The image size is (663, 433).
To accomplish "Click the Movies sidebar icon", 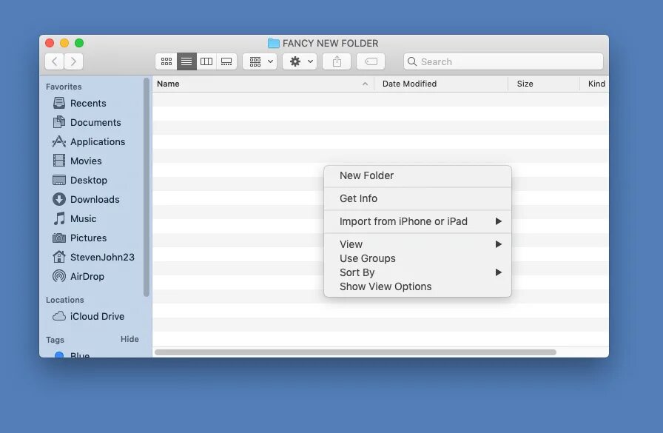I will (x=58, y=161).
